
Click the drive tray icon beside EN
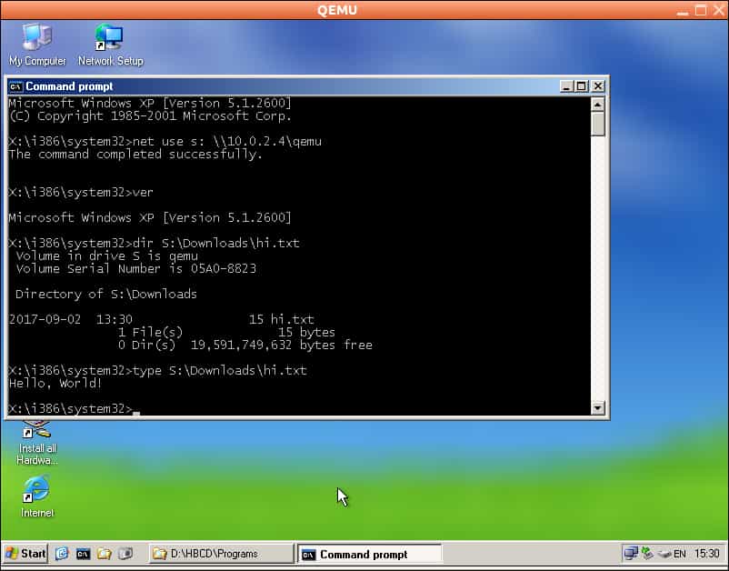664,554
